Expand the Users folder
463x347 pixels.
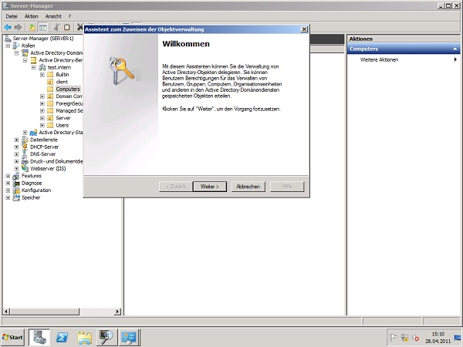[x=42, y=125]
